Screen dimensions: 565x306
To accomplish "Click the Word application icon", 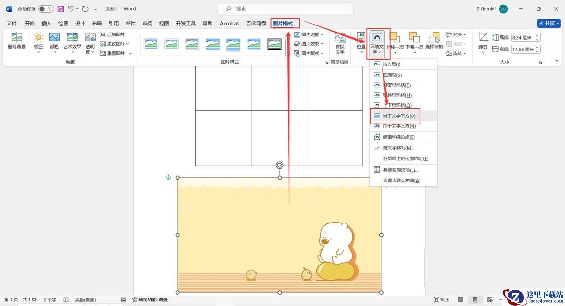I will point(9,9).
